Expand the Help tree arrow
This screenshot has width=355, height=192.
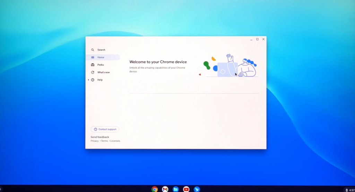click(x=88, y=80)
